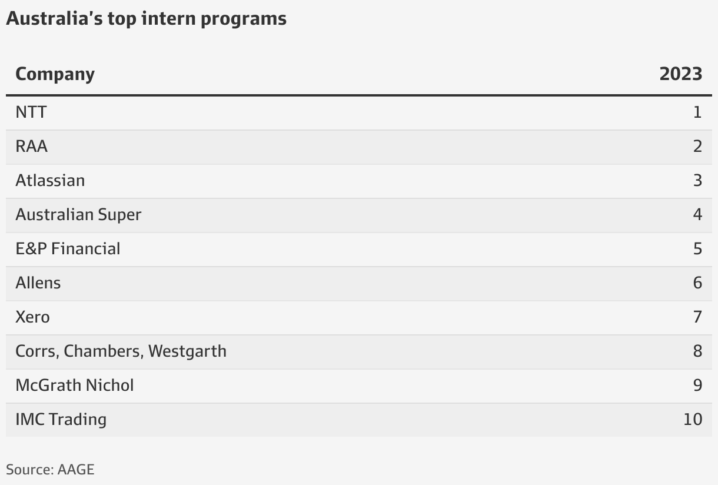Click rank 5 beside E&P Financial
Image resolution: width=718 pixels, height=485 pixels.
pos(697,248)
